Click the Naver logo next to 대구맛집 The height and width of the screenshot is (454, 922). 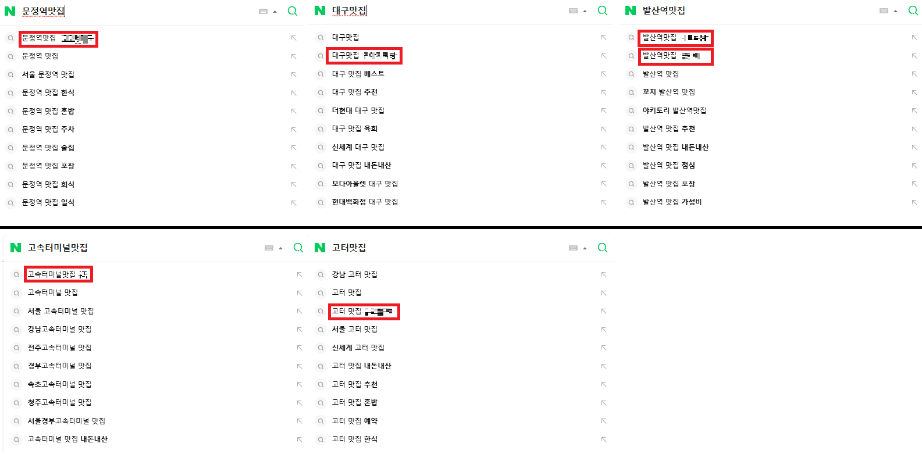(x=320, y=10)
